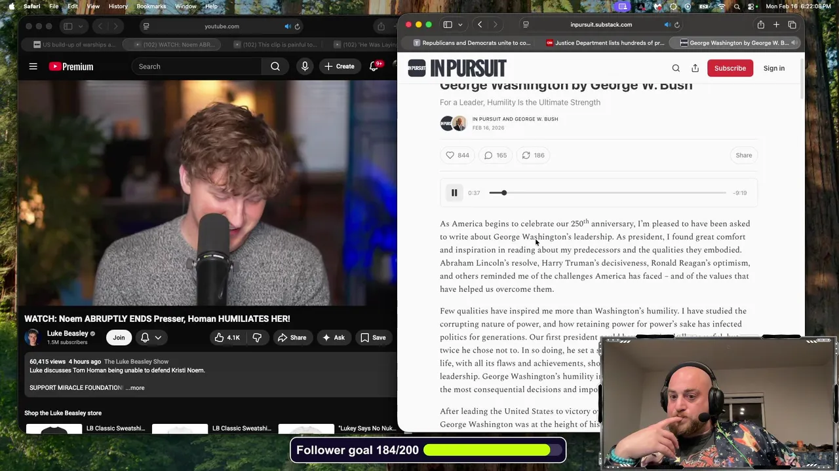Add a new tab in Substack Safari window
This screenshot has width=839, height=471.
tap(776, 25)
